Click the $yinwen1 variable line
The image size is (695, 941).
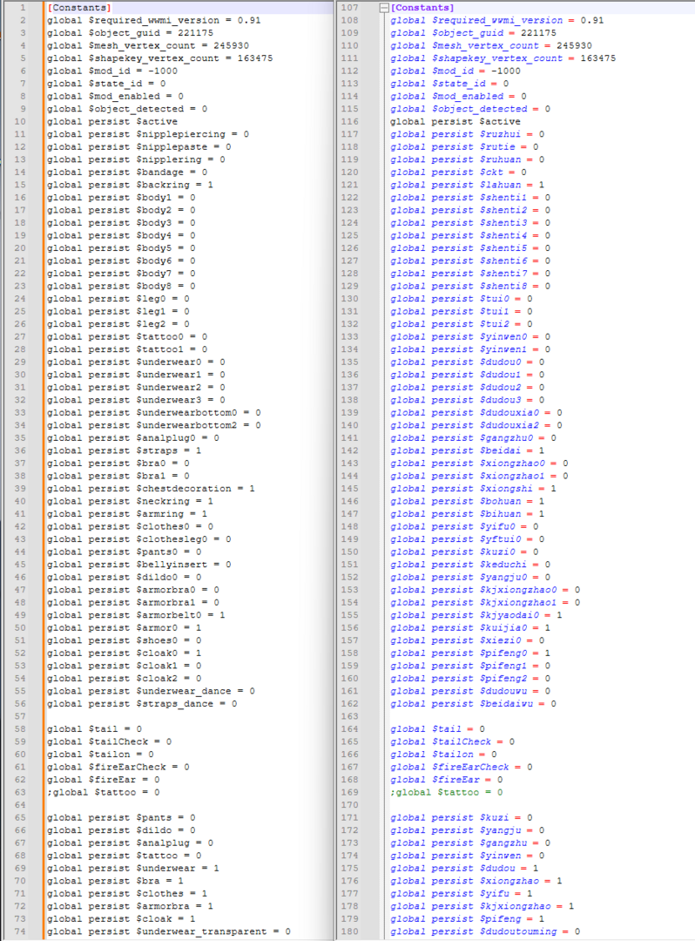470,349
